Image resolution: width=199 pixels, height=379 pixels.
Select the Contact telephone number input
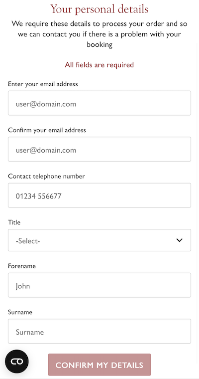click(x=99, y=195)
